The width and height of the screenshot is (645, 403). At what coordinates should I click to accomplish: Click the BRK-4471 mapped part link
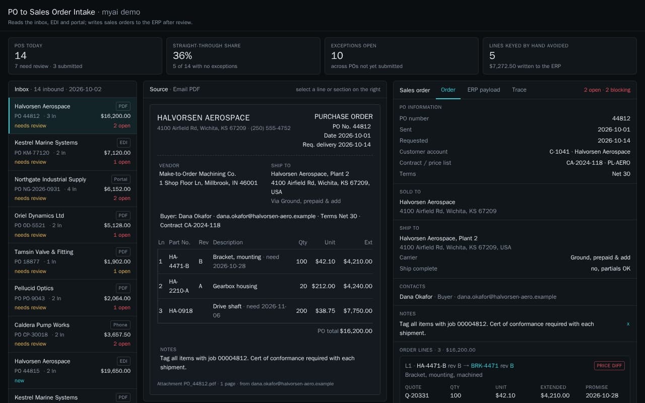coord(484,366)
